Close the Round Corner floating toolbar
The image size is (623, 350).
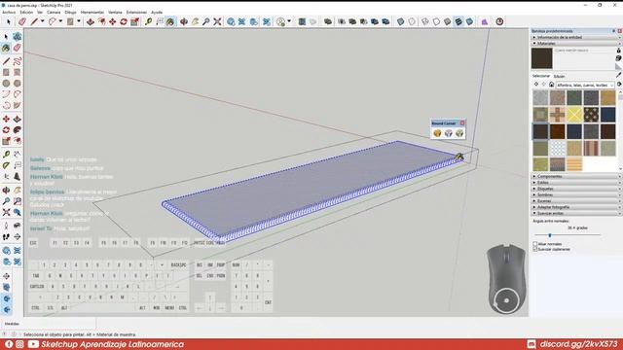pyautogui.click(x=462, y=123)
